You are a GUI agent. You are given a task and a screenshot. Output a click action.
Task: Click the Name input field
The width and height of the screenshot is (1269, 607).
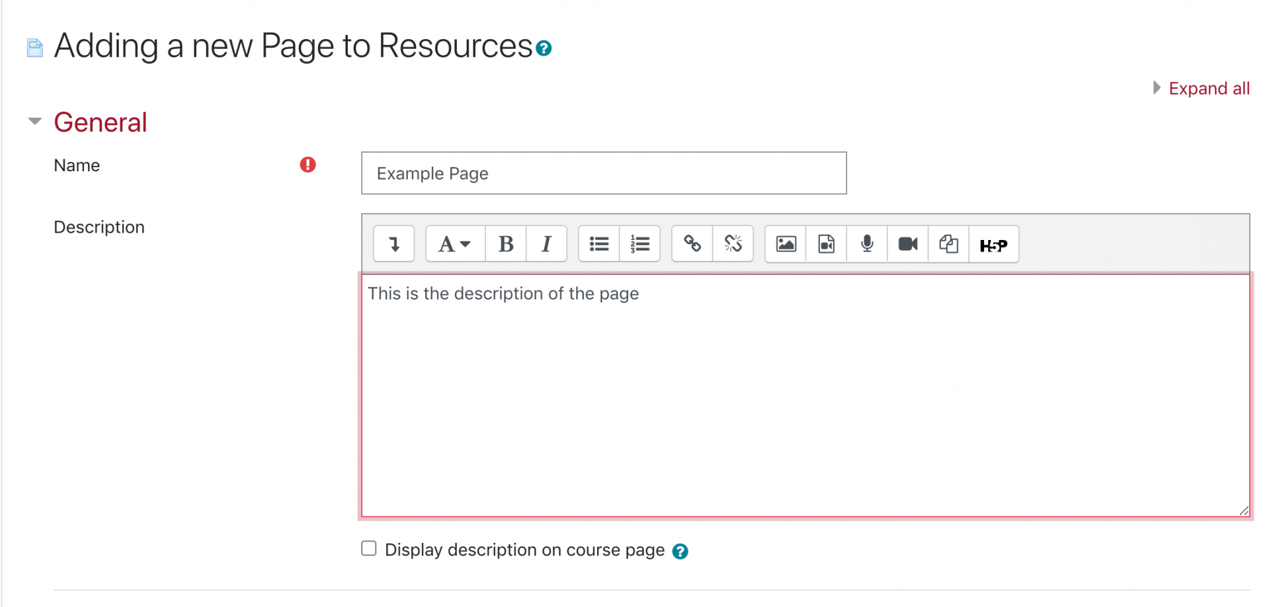pos(603,173)
